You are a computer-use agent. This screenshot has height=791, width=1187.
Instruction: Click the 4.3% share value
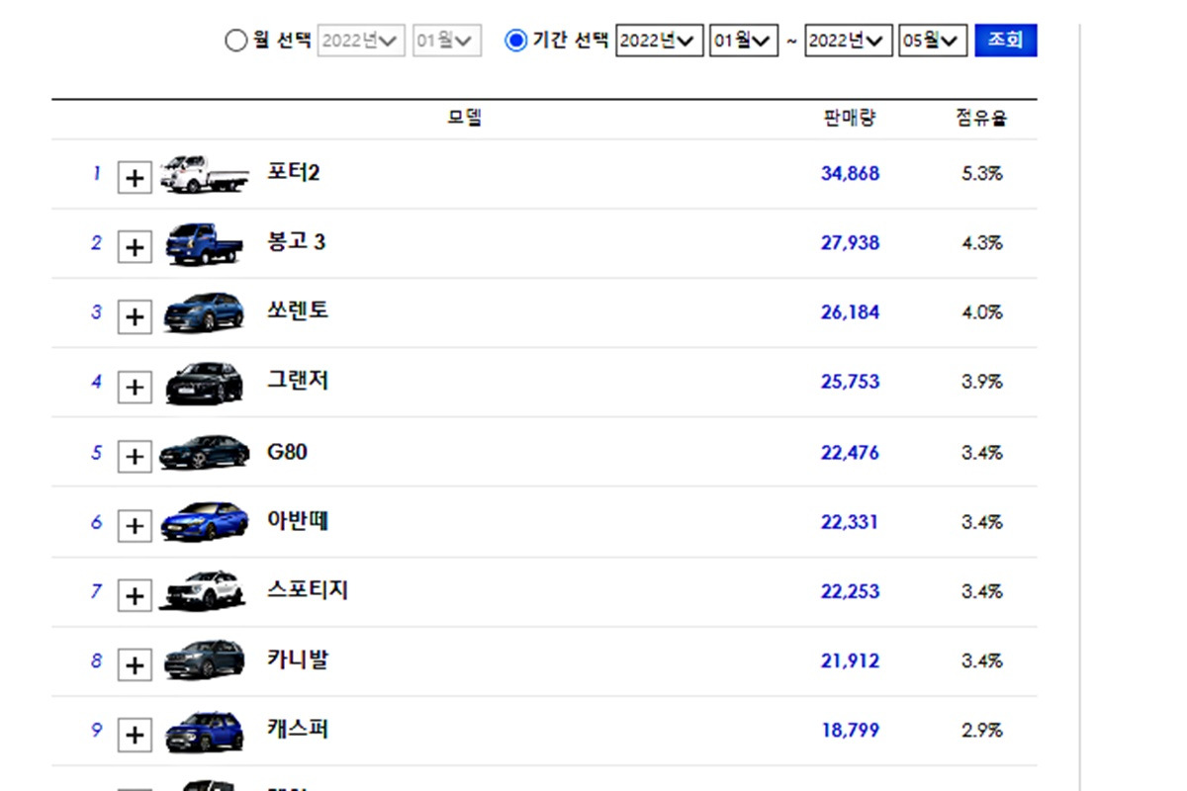(982, 243)
